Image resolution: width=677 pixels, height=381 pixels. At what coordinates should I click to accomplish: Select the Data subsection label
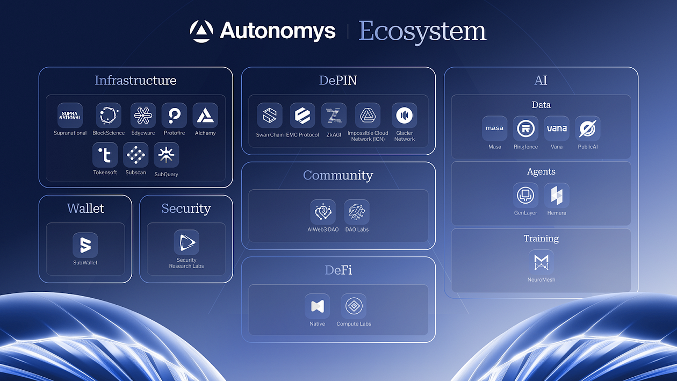(541, 105)
